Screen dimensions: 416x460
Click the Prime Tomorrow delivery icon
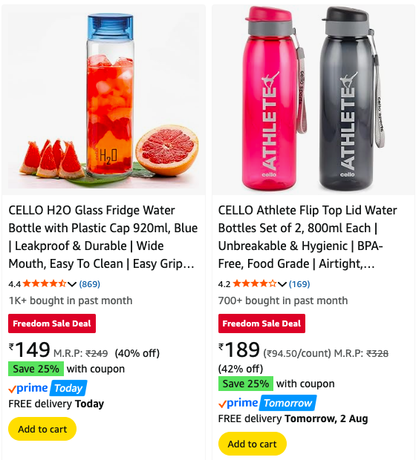(x=267, y=403)
